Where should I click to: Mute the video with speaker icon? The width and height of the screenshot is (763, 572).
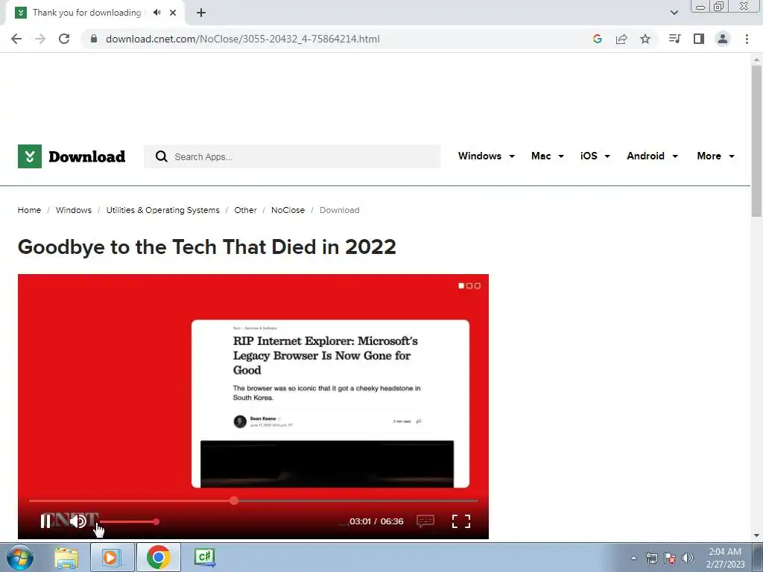click(x=77, y=521)
